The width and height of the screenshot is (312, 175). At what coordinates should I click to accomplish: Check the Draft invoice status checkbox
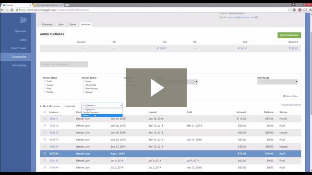point(44,81)
